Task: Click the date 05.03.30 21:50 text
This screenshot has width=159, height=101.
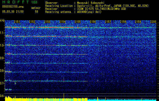Action: click(13, 12)
